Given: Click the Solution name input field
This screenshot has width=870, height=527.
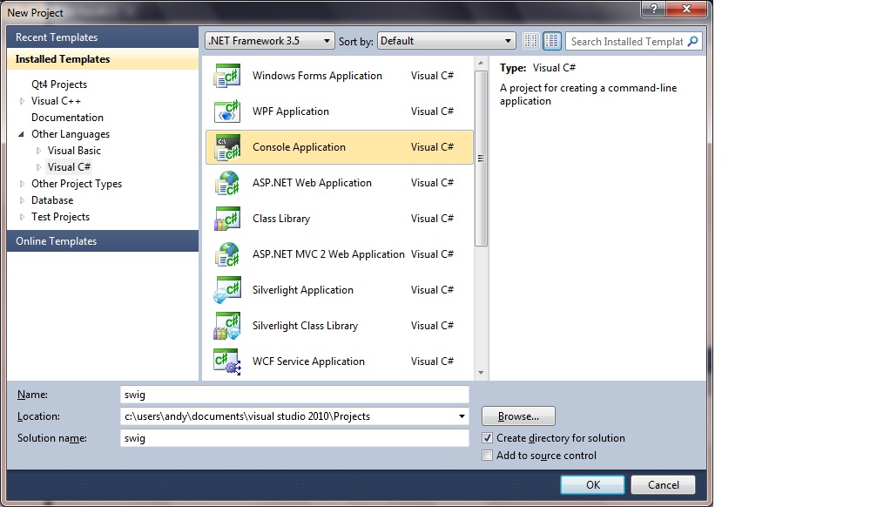Looking at the screenshot, I should click(294, 438).
